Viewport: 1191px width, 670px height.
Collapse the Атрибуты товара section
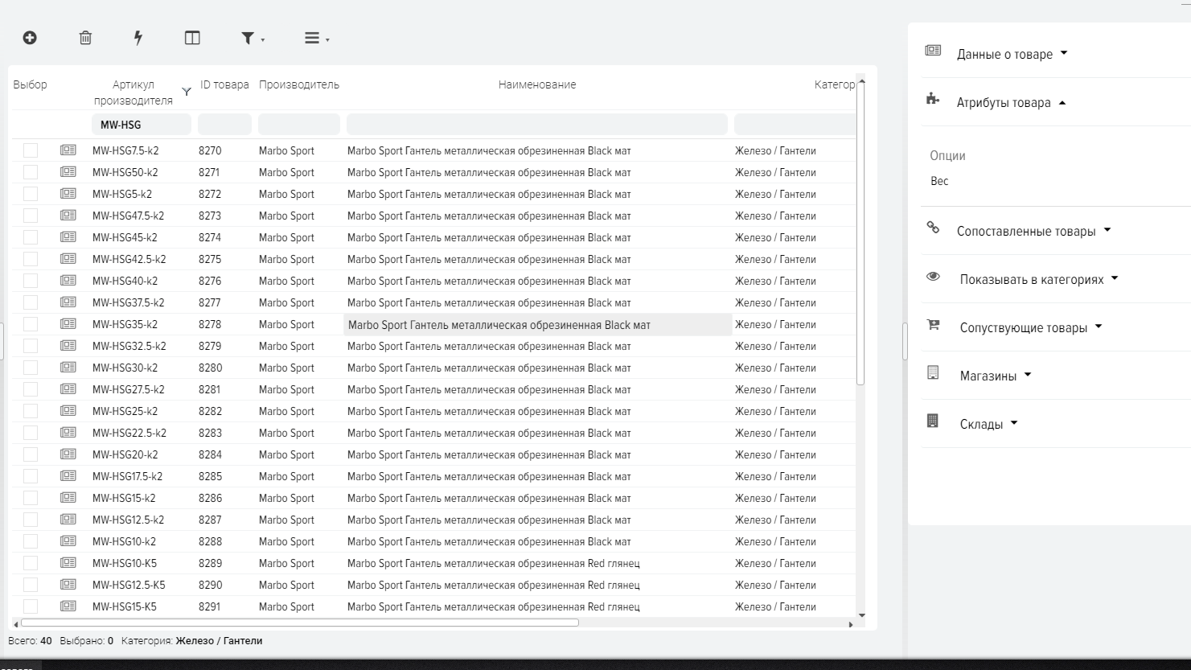(1011, 102)
